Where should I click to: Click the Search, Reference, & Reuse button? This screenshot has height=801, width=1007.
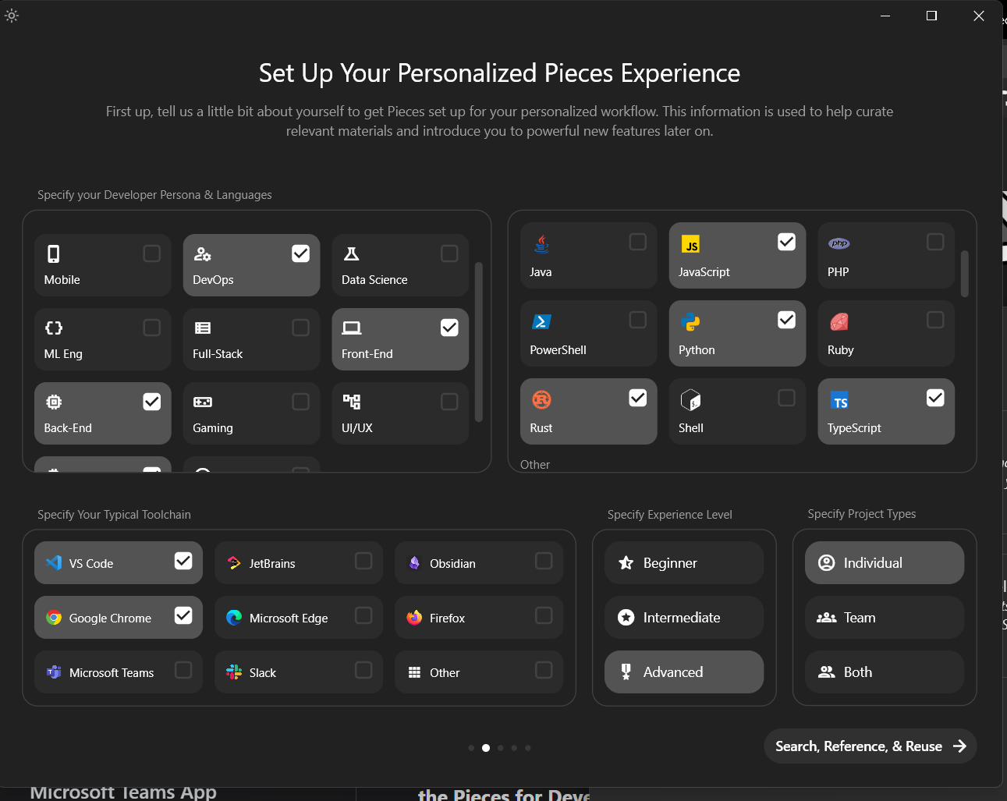point(869,746)
